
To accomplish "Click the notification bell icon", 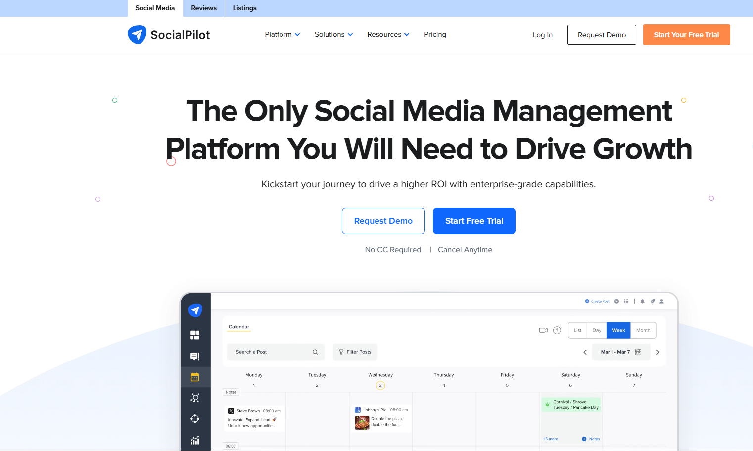I will click(643, 301).
